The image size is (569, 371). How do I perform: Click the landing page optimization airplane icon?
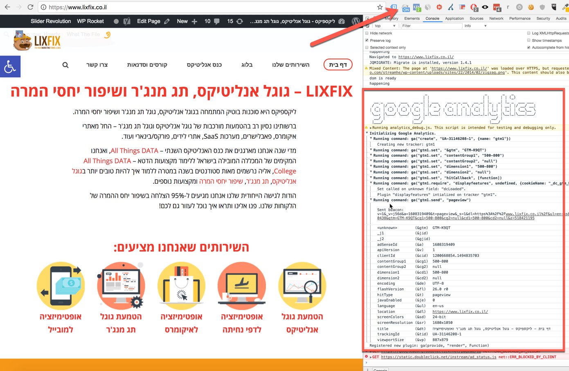242,286
